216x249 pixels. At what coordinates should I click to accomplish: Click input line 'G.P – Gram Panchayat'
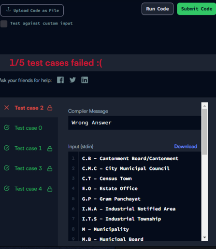(111, 199)
